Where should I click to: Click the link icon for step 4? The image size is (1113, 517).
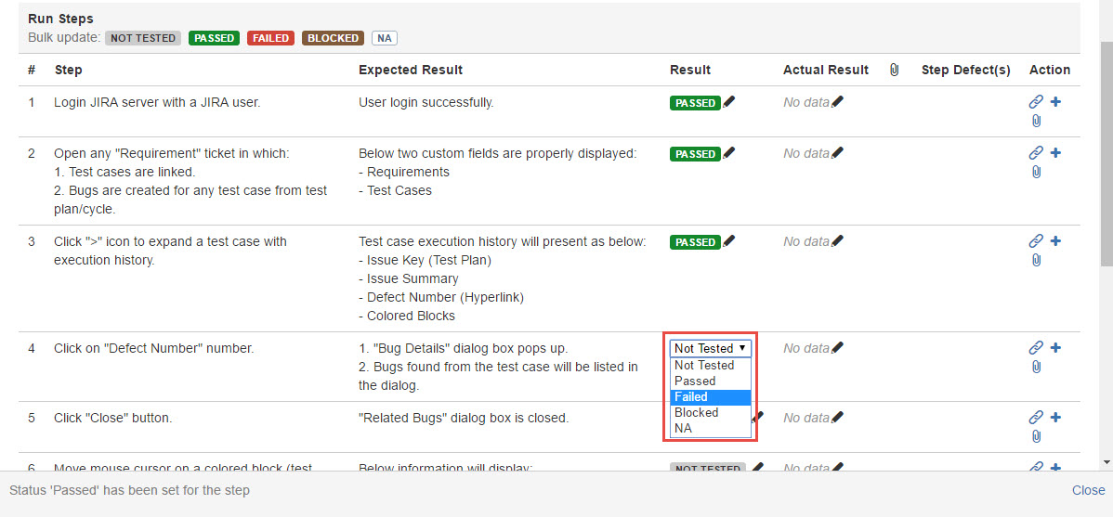pos(1036,348)
